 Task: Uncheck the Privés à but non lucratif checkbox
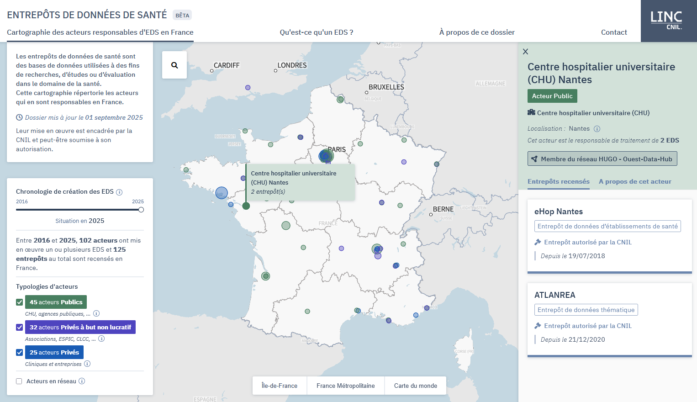(19, 327)
